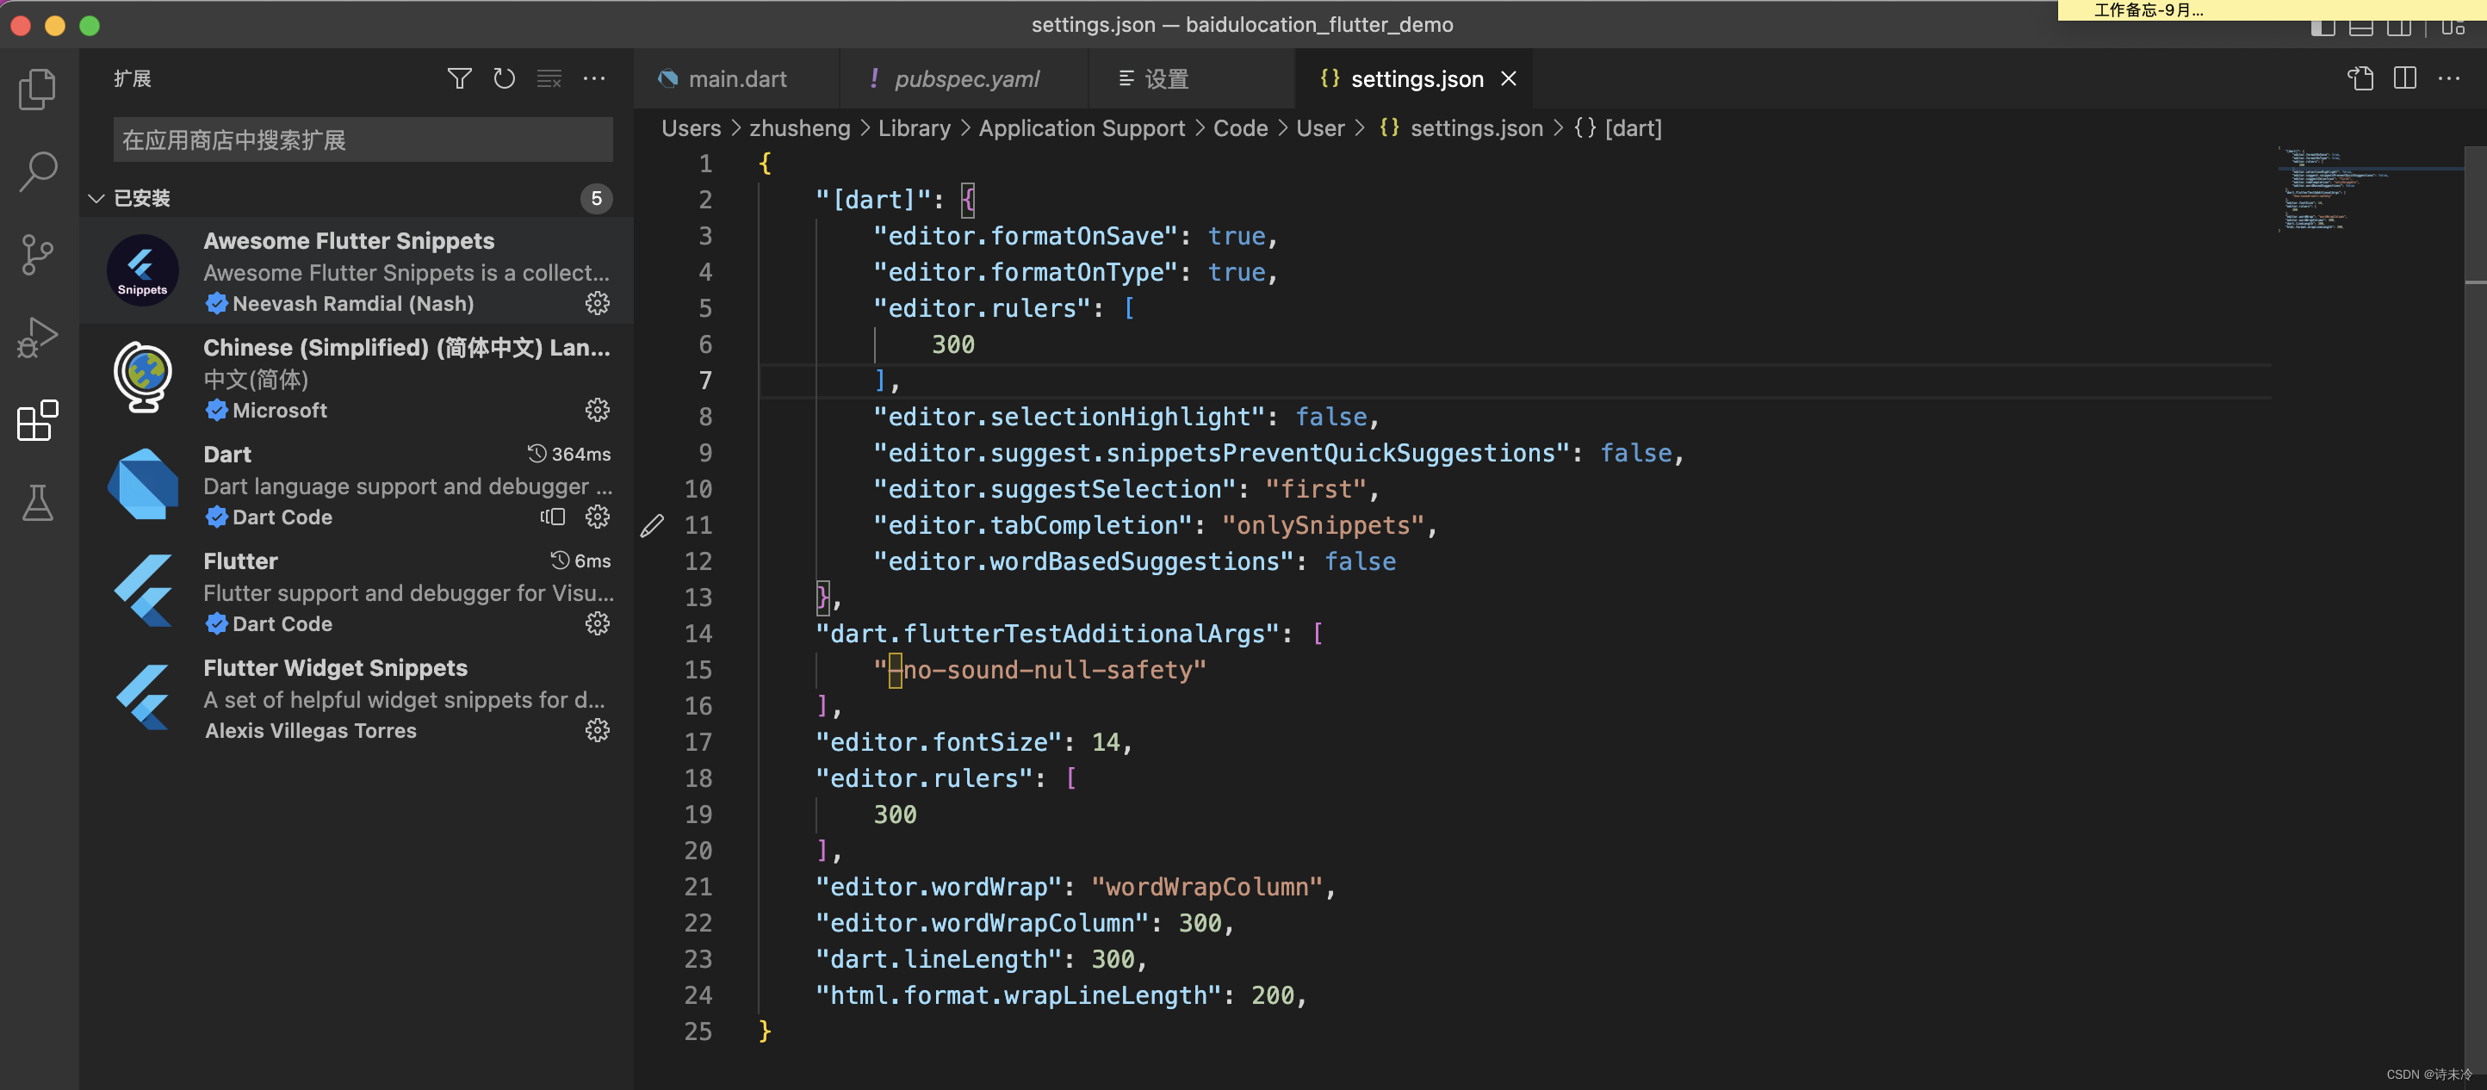2487x1090 pixels.
Task: Click "wordWrapColumn" value on line 21
Action: tap(1206, 888)
